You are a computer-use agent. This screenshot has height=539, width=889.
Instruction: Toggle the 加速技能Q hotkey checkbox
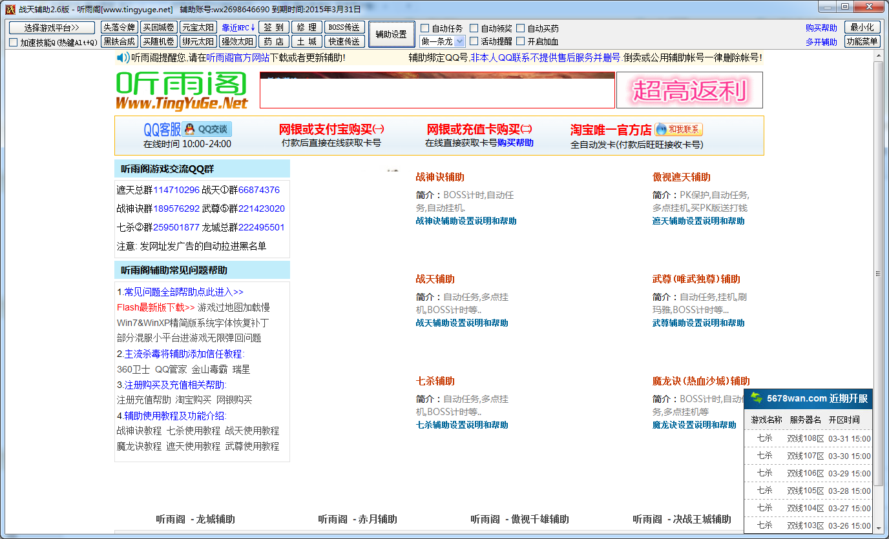[x=14, y=42]
